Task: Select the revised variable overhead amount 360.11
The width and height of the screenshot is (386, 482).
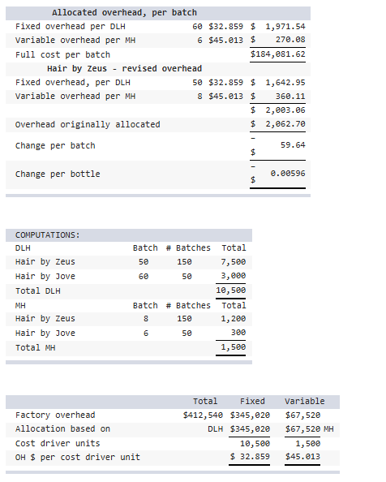Action: (x=290, y=97)
